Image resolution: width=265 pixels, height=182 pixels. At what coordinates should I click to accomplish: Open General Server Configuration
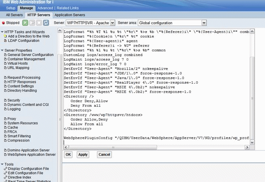(x=30, y=55)
